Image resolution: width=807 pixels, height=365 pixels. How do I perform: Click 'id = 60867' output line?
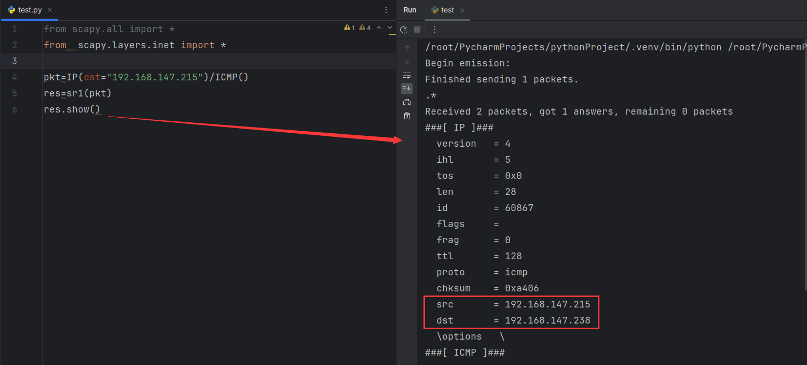(x=485, y=208)
